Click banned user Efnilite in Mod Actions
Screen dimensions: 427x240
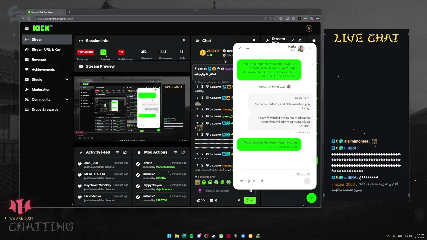(x=147, y=163)
